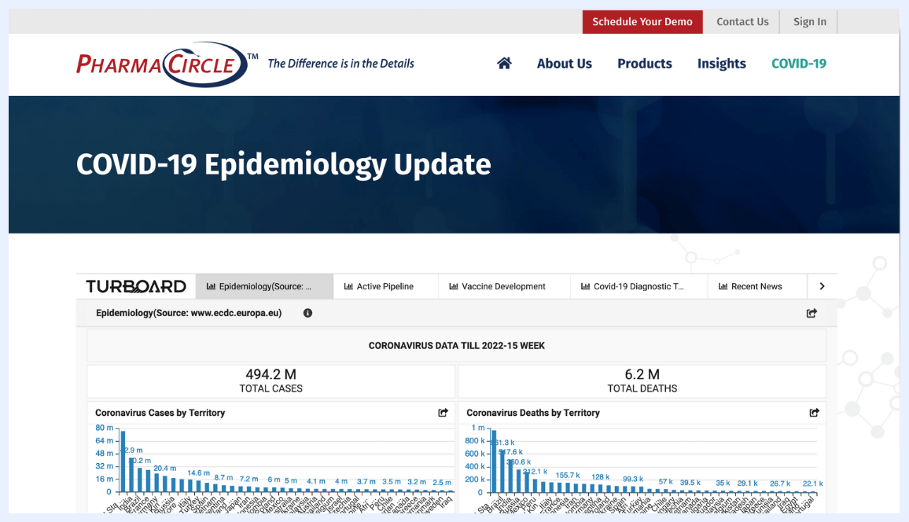Open the TURBOARD logo
The height and width of the screenshot is (522, 909).
pyautogui.click(x=136, y=286)
